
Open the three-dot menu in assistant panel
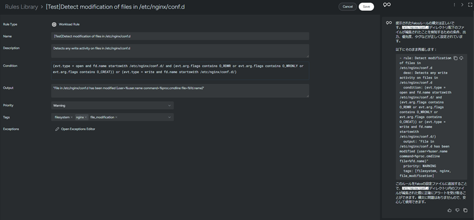pos(454,5)
